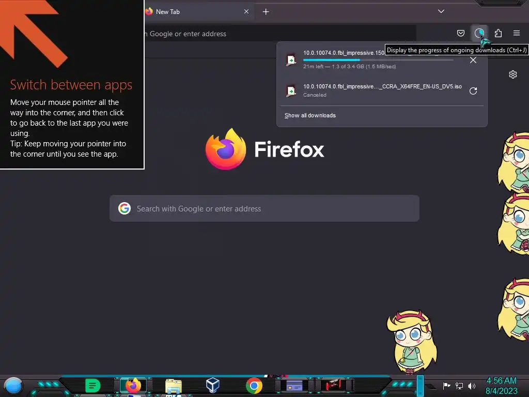
Task: Click "21m left — 1.3 of 3.4 GB" status
Action: click(x=349, y=67)
